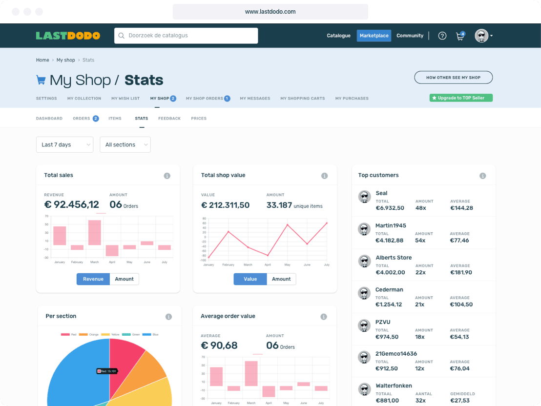Click the Total shop value info icon
Viewport: 541px width, 406px height.
pos(324,176)
